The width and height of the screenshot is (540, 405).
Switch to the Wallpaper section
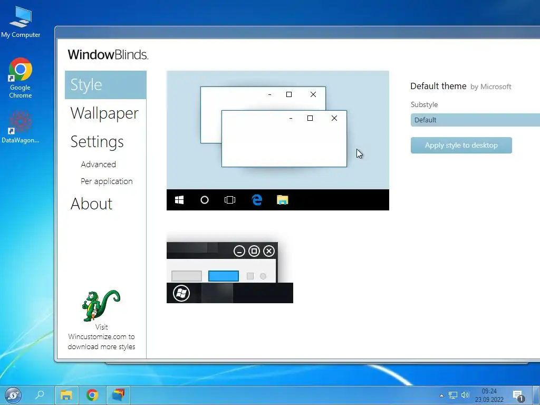coord(104,114)
